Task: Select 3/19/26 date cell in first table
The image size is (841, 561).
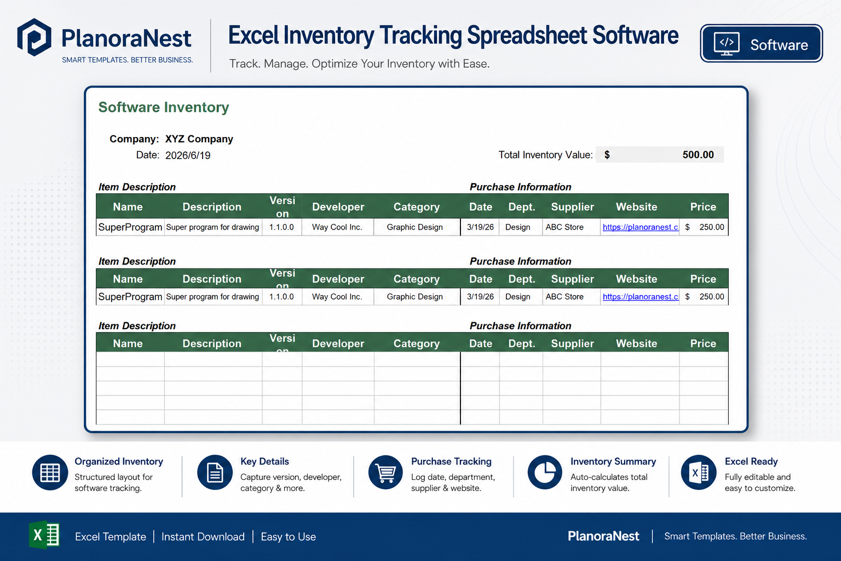Action: tap(480, 227)
